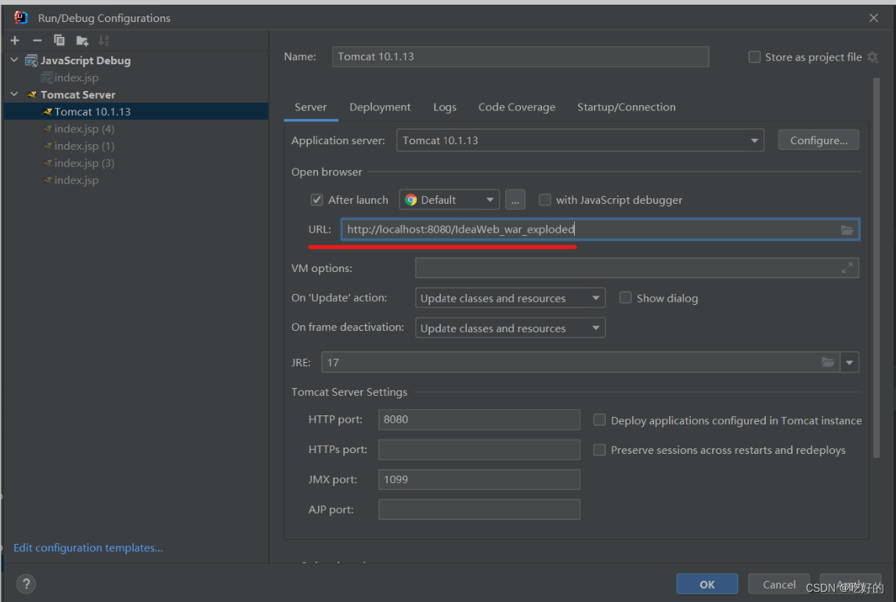Click the IntelliJ logo in title bar
896x602 pixels.
coord(20,18)
